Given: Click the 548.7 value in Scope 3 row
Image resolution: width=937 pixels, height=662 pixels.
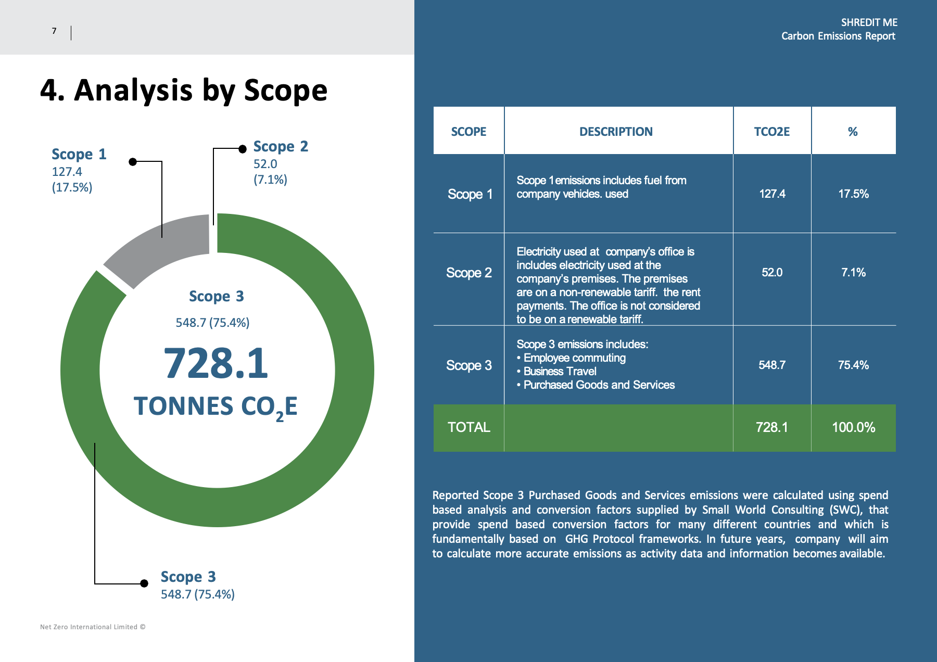Looking at the screenshot, I should click(771, 365).
